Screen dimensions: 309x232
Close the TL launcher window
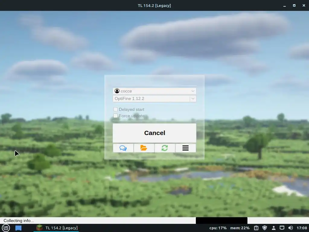pyautogui.click(x=304, y=5)
